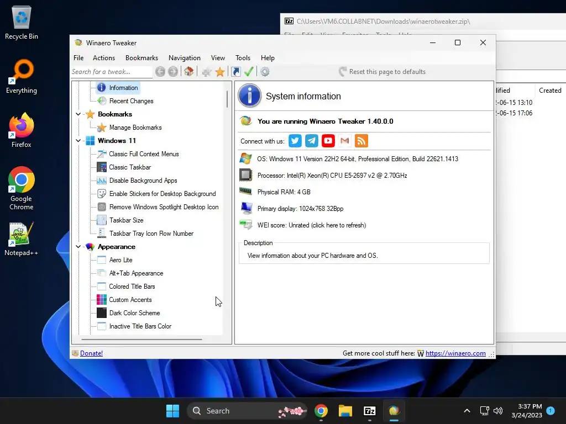
Task: Click the Classic Taskbar tree icon
Action: (102, 167)
